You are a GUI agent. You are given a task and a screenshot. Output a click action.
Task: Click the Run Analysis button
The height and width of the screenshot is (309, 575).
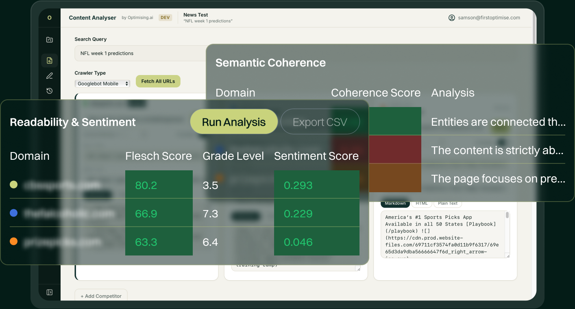(234, 122)
